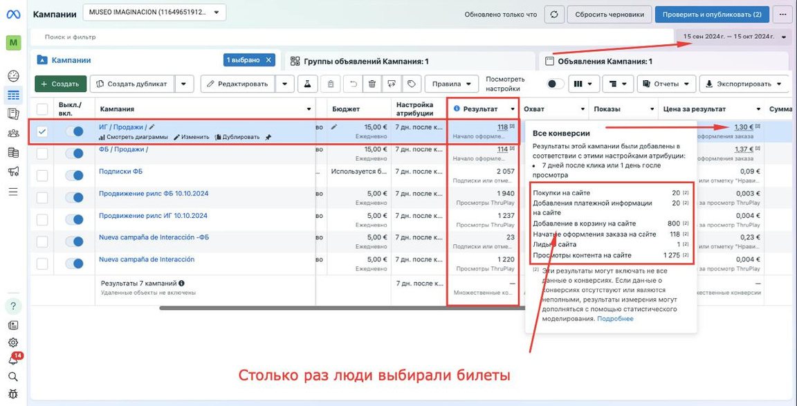Image resolution: width=797 pixels, height=406 pixels.
Task: Click the trash delete toolbar icon
Action: tap(372, 84)
